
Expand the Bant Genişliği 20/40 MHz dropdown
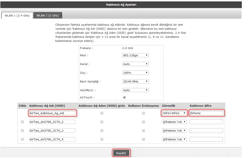[135, 81]
